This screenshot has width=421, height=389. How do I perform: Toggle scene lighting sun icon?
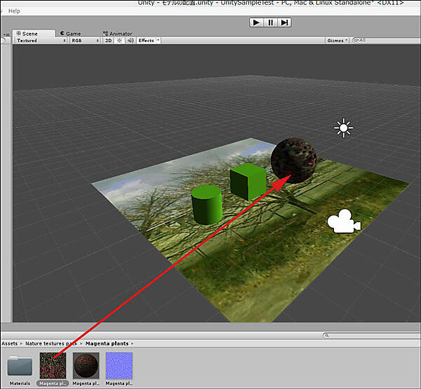point(119,41)
